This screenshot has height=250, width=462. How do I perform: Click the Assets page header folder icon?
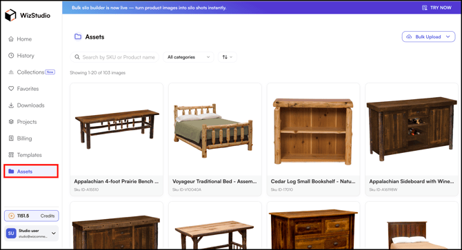click(x=78, y=37)
